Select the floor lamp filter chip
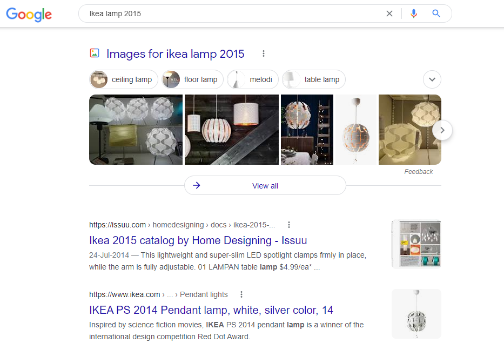Viewport: 504px width, 343px height. (x=192, y=79)
